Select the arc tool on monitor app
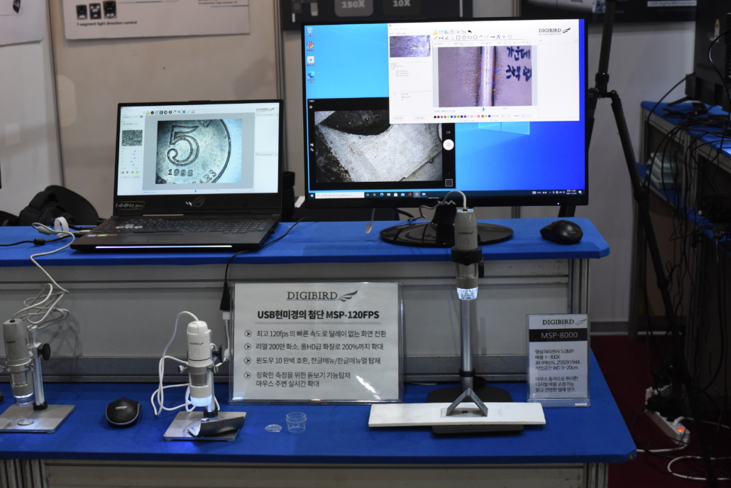The image size is (731, 488). click(481, 36)
